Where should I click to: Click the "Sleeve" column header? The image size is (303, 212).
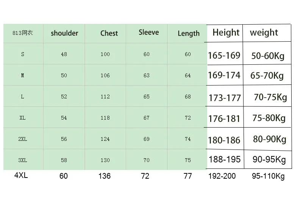tap(148, 33)
